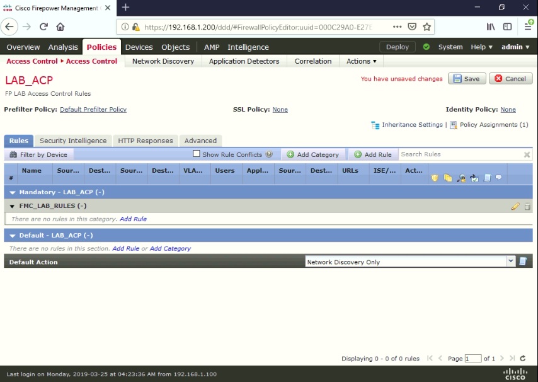Screen dimensions: 538x382
Task: Collapse the Mandatory - LAB_ACP section
Action: click(x=12, y=192)
